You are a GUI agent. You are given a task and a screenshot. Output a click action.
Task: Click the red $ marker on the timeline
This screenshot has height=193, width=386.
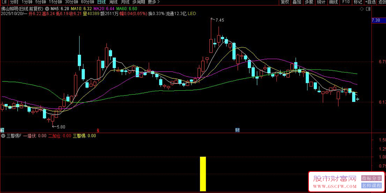pos(98,130)
